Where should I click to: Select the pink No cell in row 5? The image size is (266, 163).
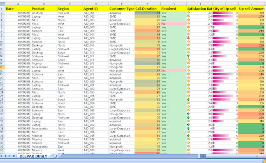point(174,23)
